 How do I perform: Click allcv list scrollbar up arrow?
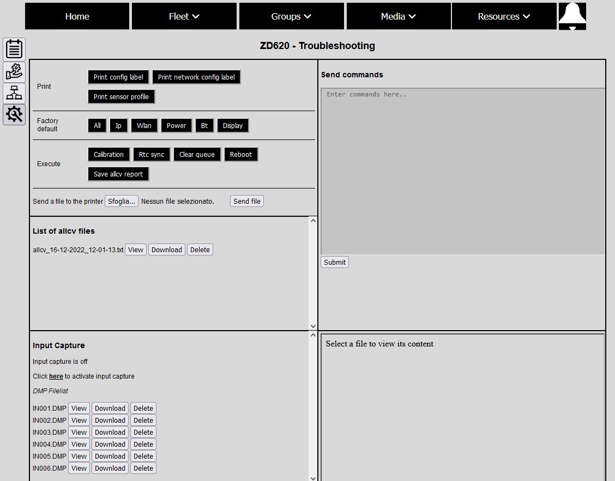pos(313,221)
